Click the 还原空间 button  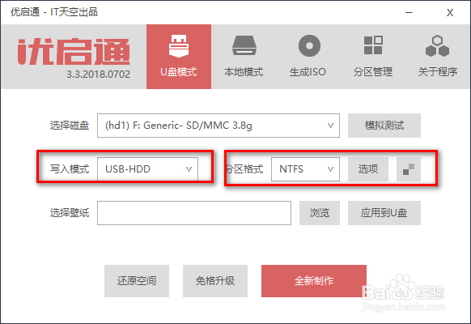[137, 281]
